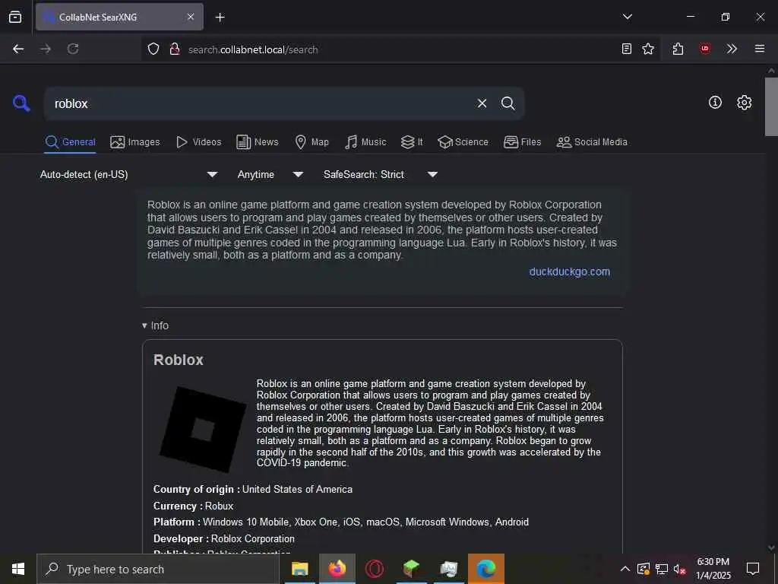Open File Explorer from taskbar
The height and width of the screenshot is (584, 778).
[x=299, y=569]
